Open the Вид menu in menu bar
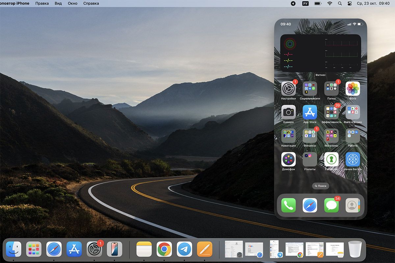Image resolution: width=395 pixels, height=263 pixels. [58, 3]
